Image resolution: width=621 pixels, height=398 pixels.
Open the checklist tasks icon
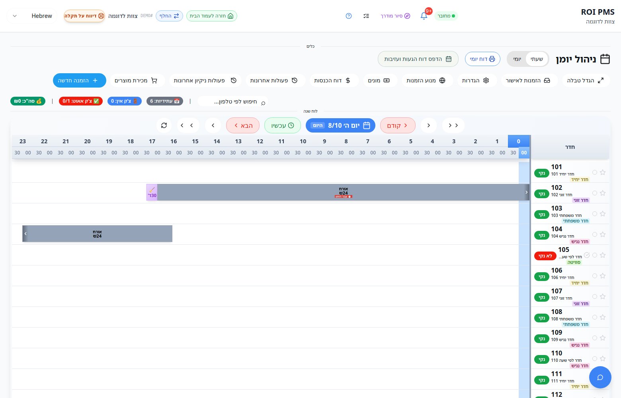(366, 16)
